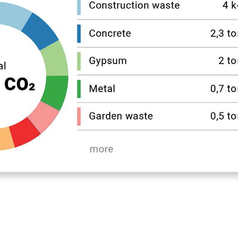Open the Metal list item
This screenshot has height=234, width=238.
[x=158, y=89]
